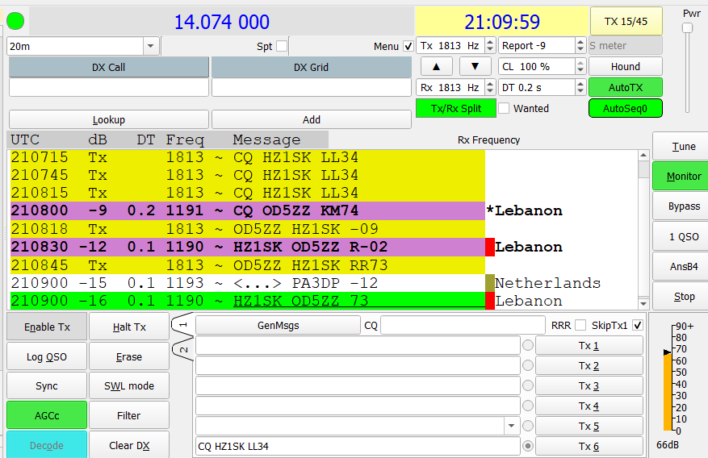Select the radio button beside Tx 5

[528, 426]
